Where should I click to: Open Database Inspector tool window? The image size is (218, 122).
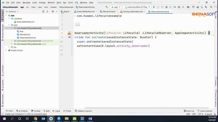pyautogui.click(x=83, y=111)
